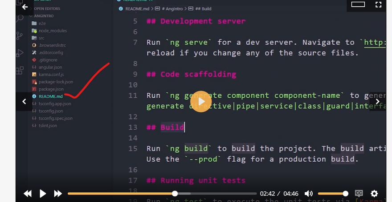Mute the video with the speaker icon

click(x=308, y=194)
